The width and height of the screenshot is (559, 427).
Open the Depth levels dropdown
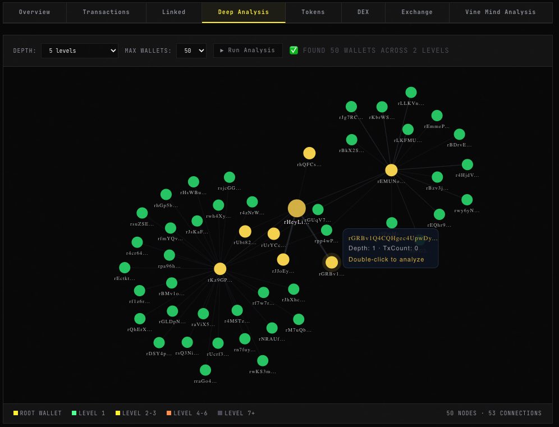pyautogui.click(x=80, y=50)
